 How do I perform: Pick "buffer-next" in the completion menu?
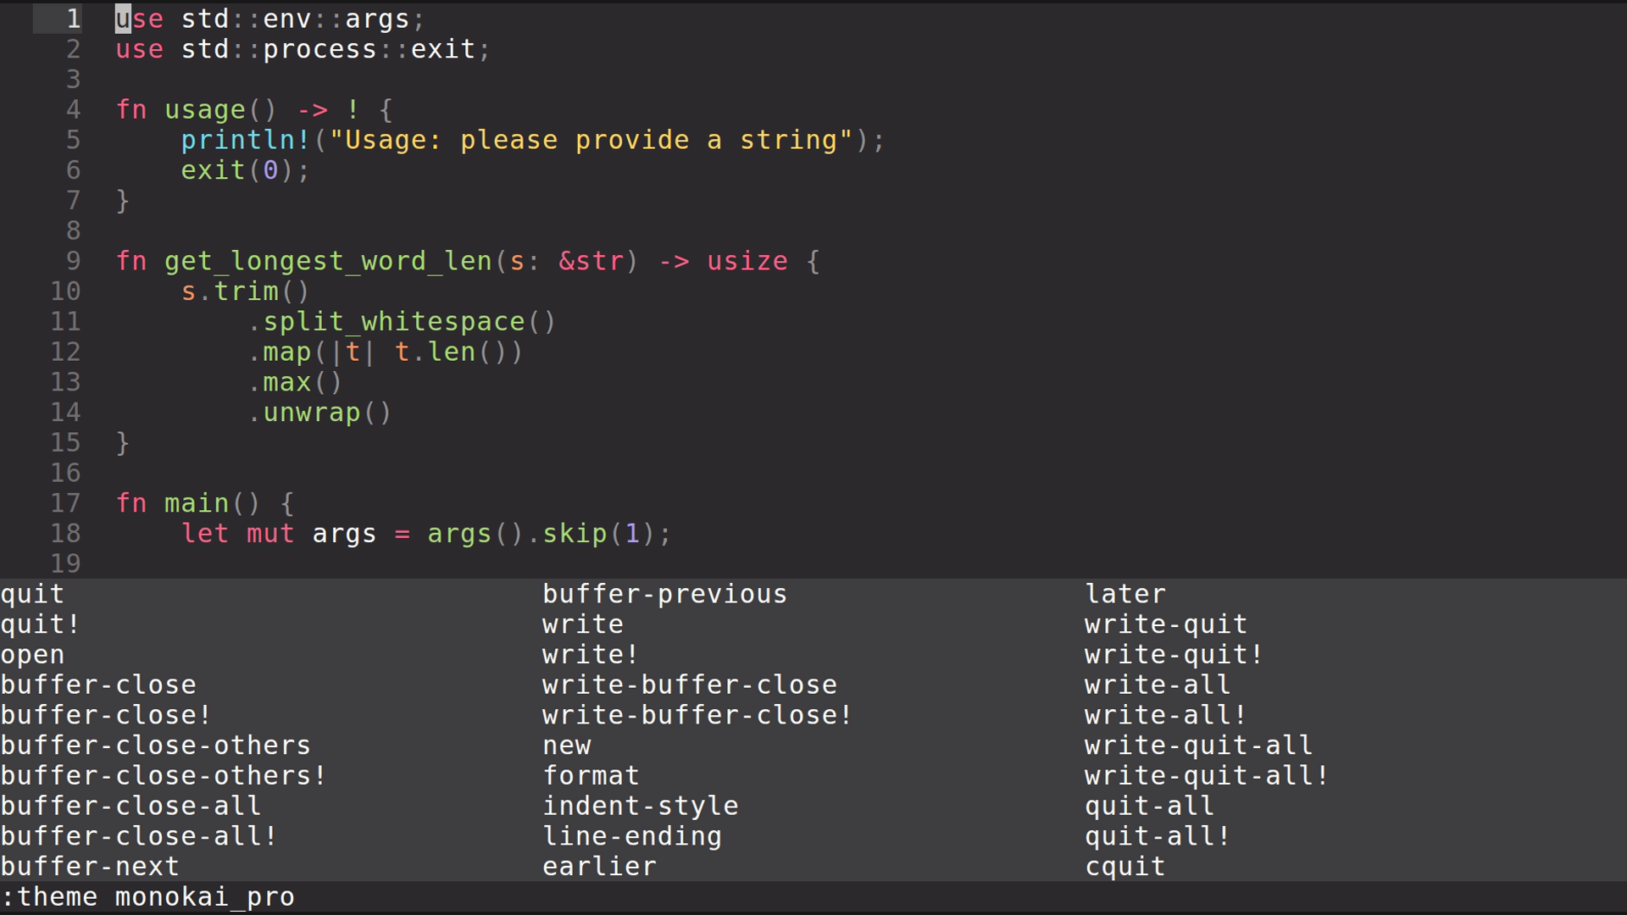coord(90,867)
